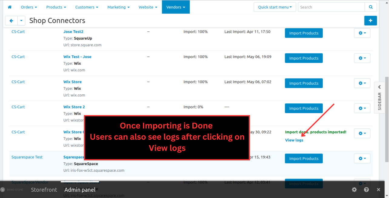The height and width of the screenshot is (198, 389).
Task: Open the Wix Store connector link
Action: (72, 82)
